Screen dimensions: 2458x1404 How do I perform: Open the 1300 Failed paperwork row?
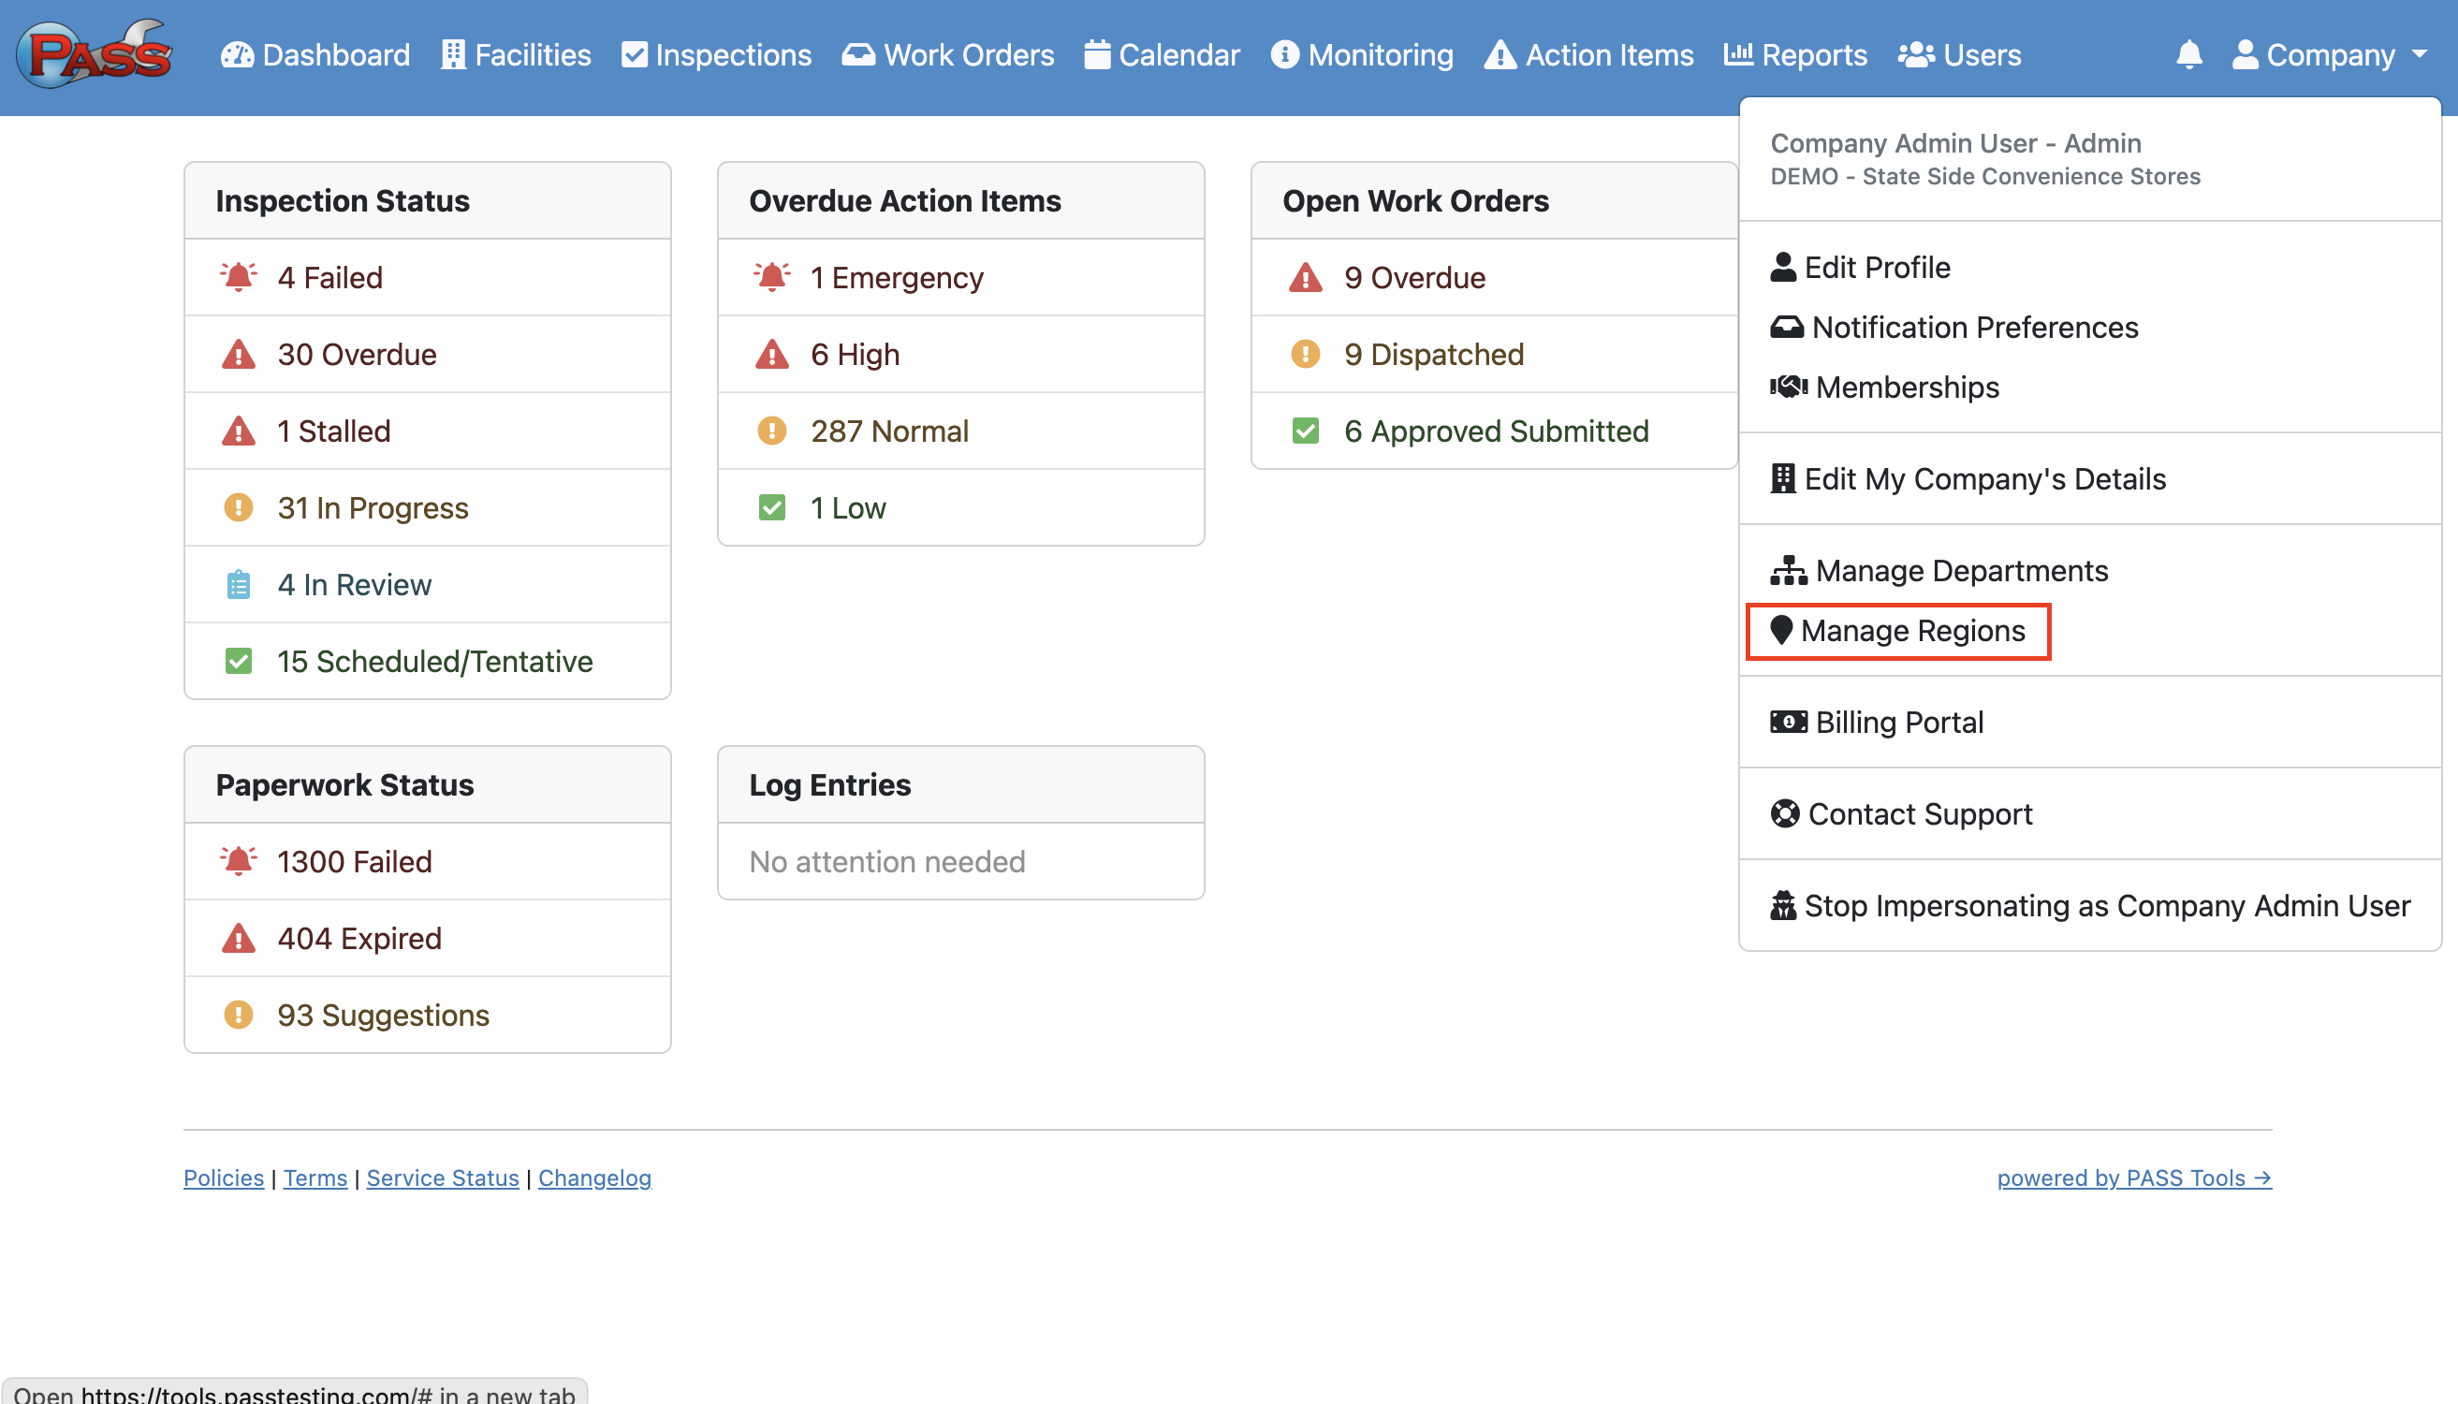(354, 861)
